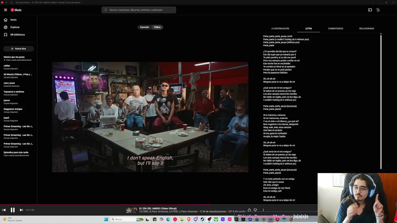397x223 pixels.
Task: Open the player's three-dot options menu
Action: 263,210
